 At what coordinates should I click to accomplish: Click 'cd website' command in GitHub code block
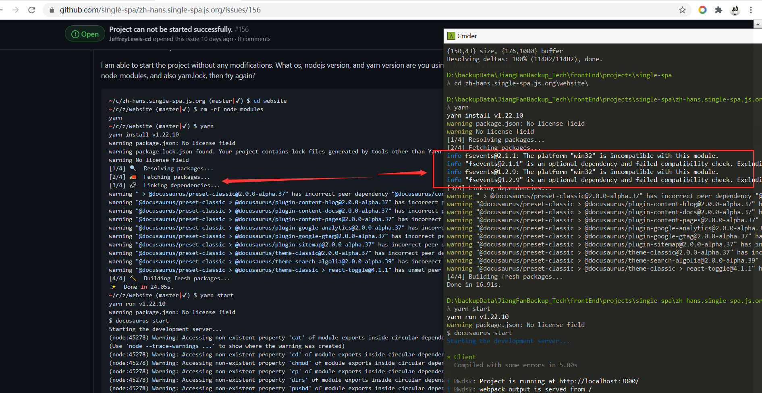click(270, 101)
